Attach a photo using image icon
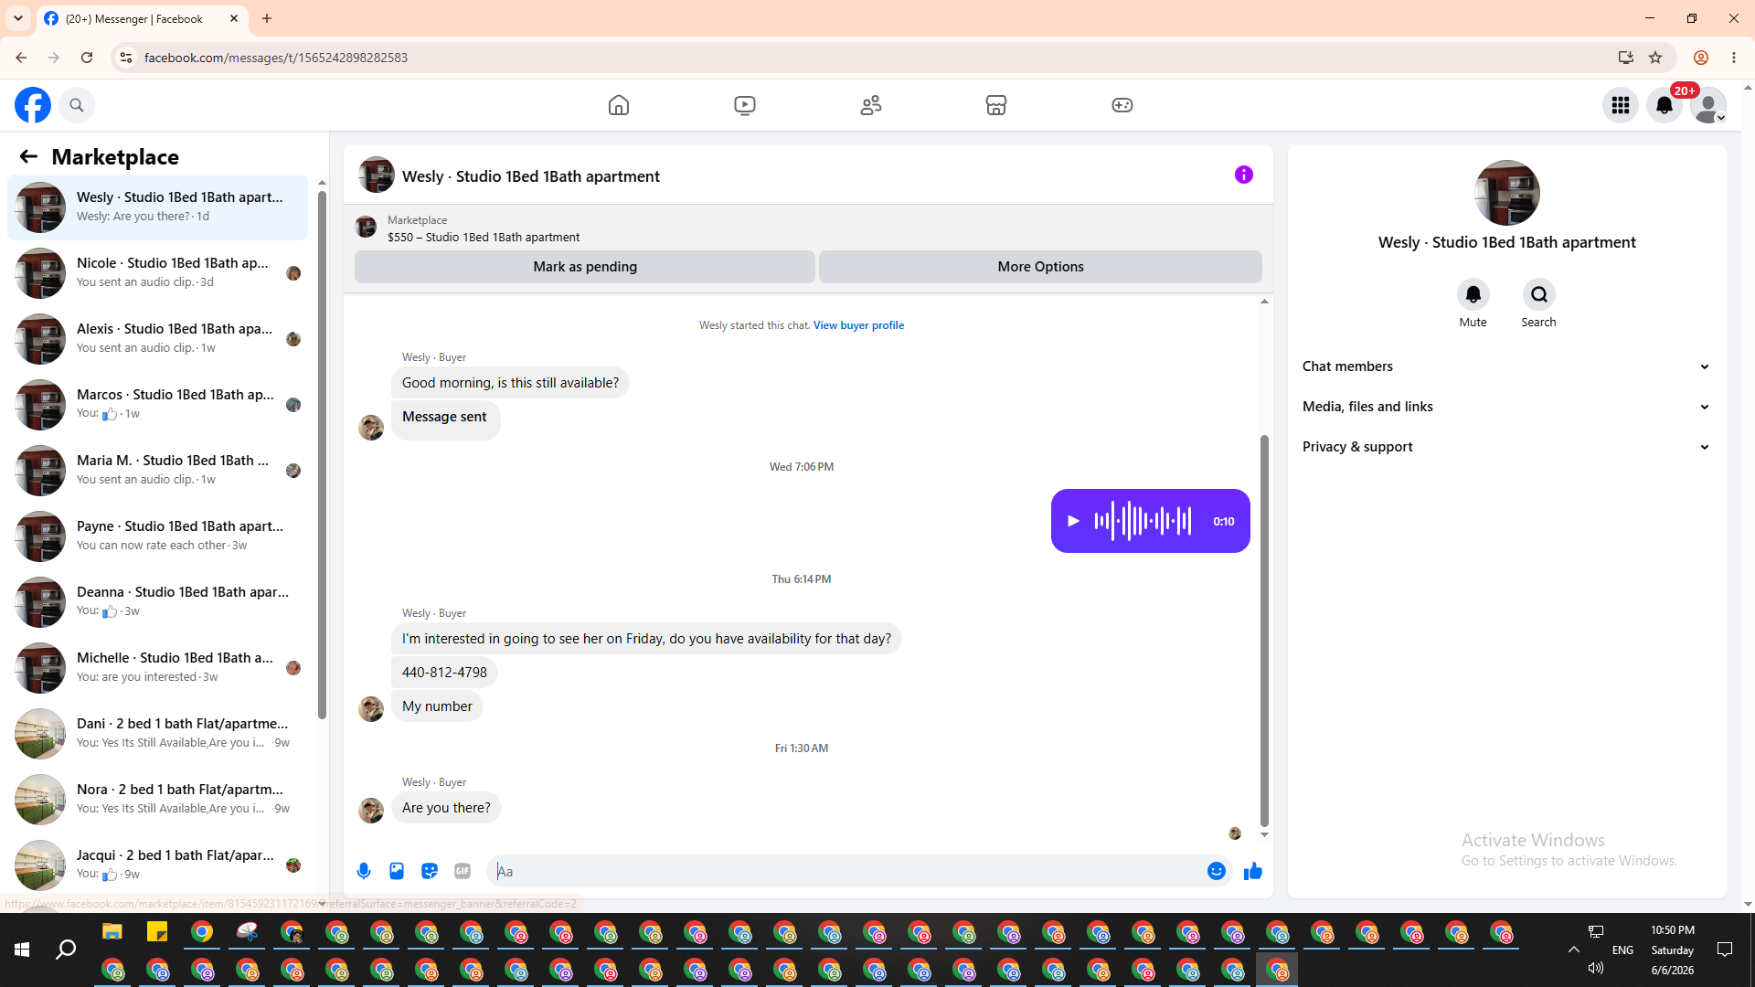 pyautogui.click(x=397, y=871)
